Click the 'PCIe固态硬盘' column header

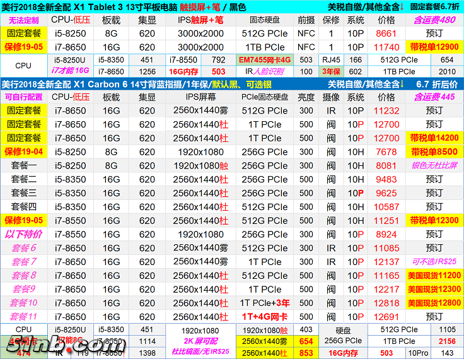pos(265,97)
